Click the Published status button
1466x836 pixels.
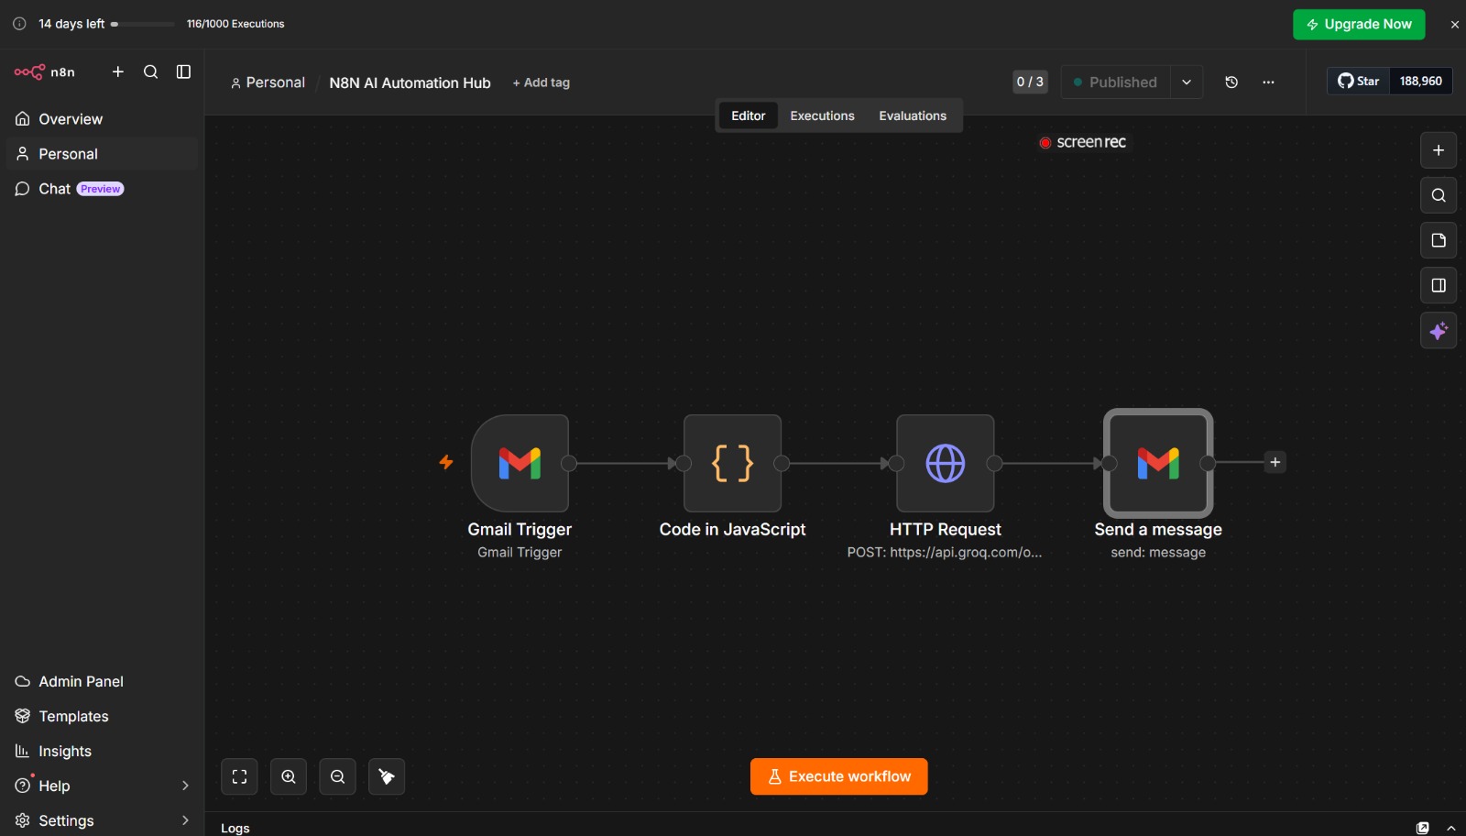[1115, 82]
